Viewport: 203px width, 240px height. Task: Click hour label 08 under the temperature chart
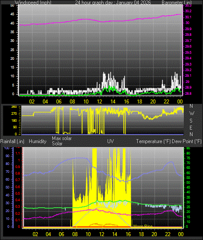75,234
